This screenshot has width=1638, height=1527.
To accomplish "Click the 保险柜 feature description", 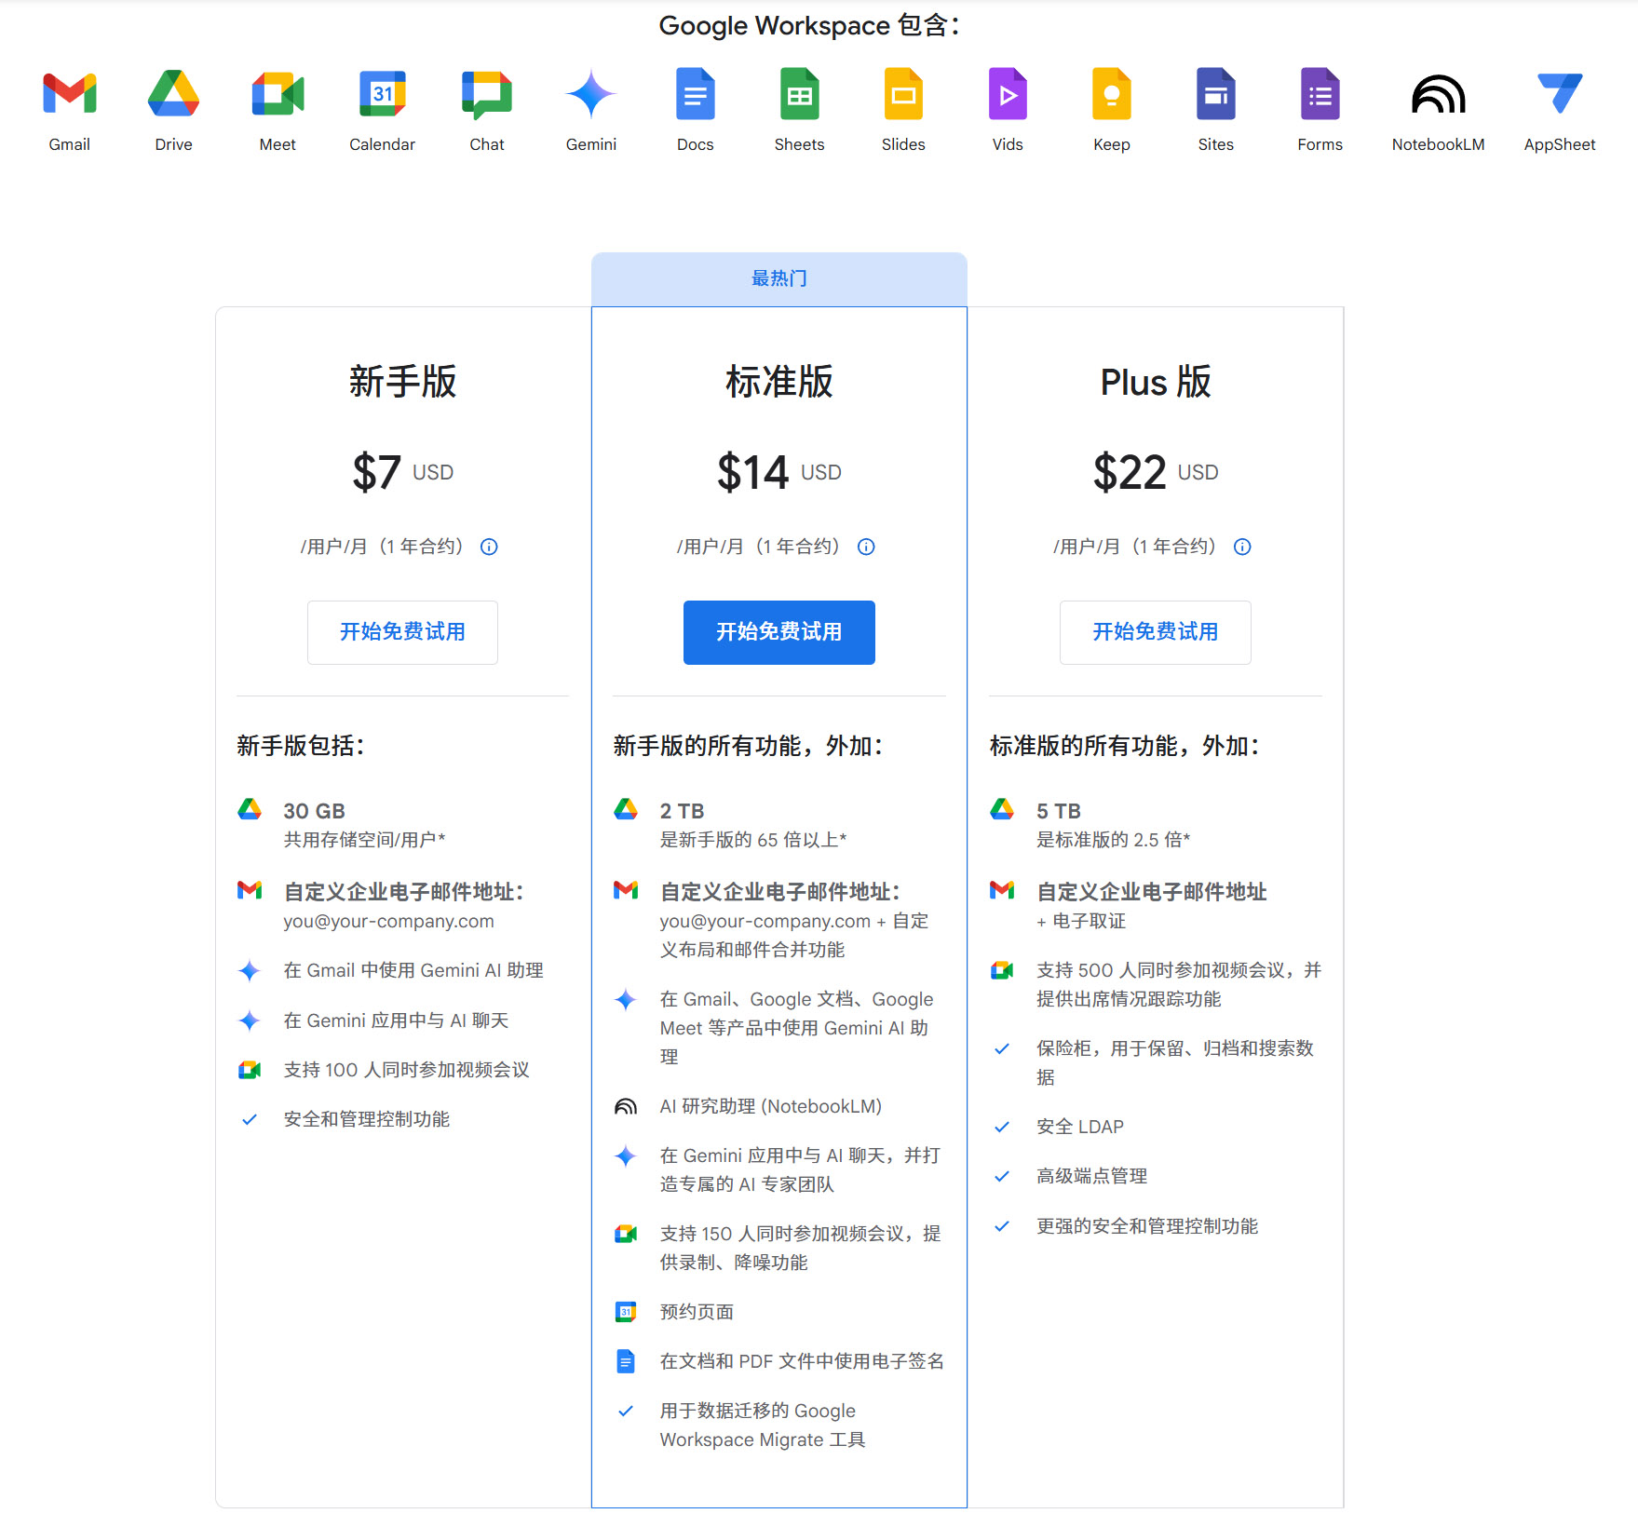I will 1175,1062.
